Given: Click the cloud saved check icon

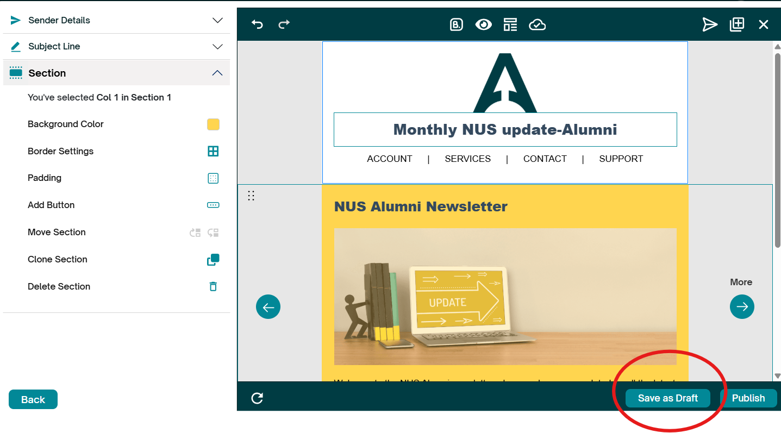Looking at the screenshot, I should click(537, 24).
